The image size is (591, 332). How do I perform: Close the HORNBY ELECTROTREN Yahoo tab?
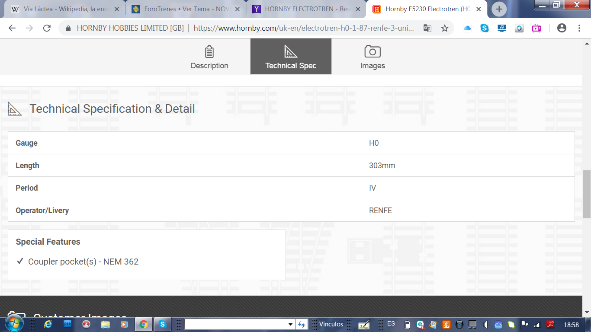(358, 9)
